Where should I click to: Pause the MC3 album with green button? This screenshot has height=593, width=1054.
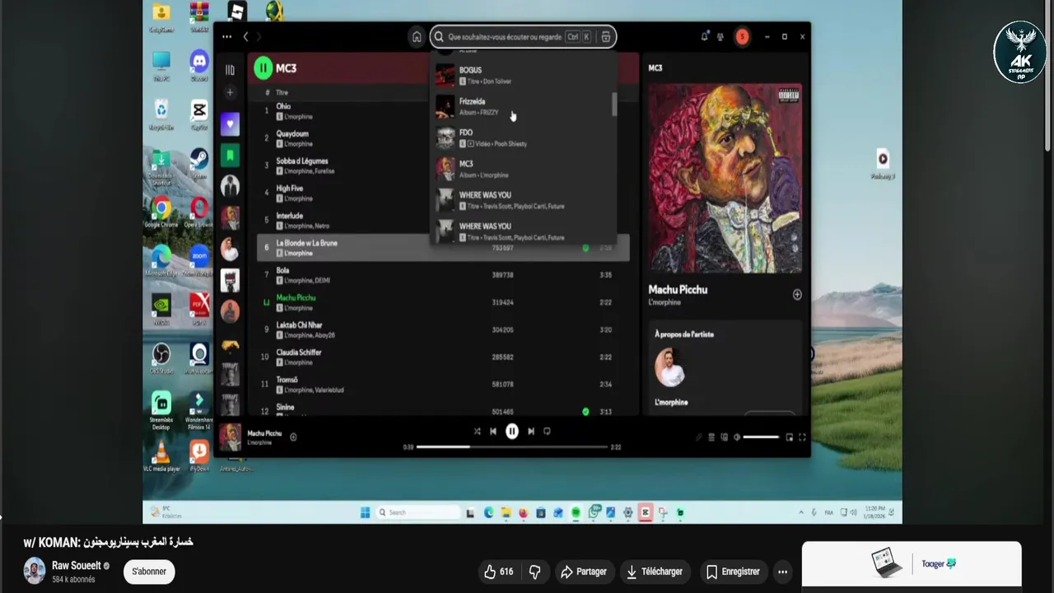click(263, 68)
